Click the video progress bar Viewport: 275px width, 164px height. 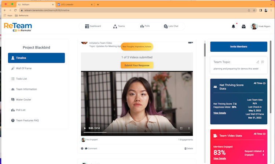click(137, 132)
